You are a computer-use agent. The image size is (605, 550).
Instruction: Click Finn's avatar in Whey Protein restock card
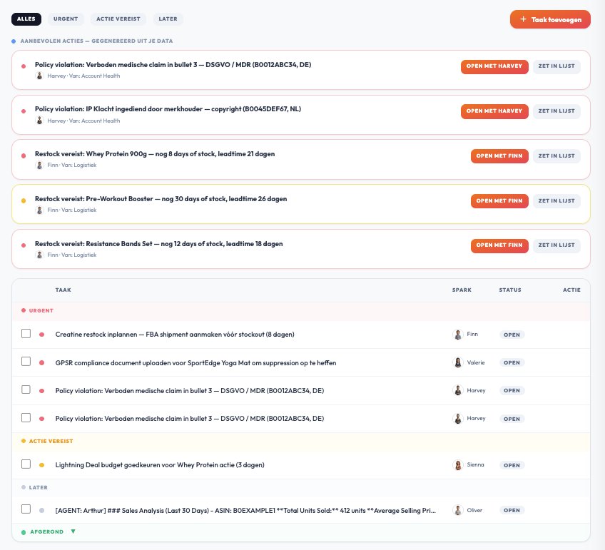click(40, 165)
